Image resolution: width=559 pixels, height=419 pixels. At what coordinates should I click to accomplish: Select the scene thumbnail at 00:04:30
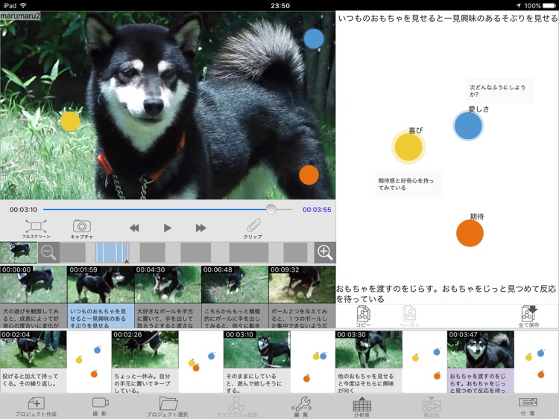(x=168, y=284)
